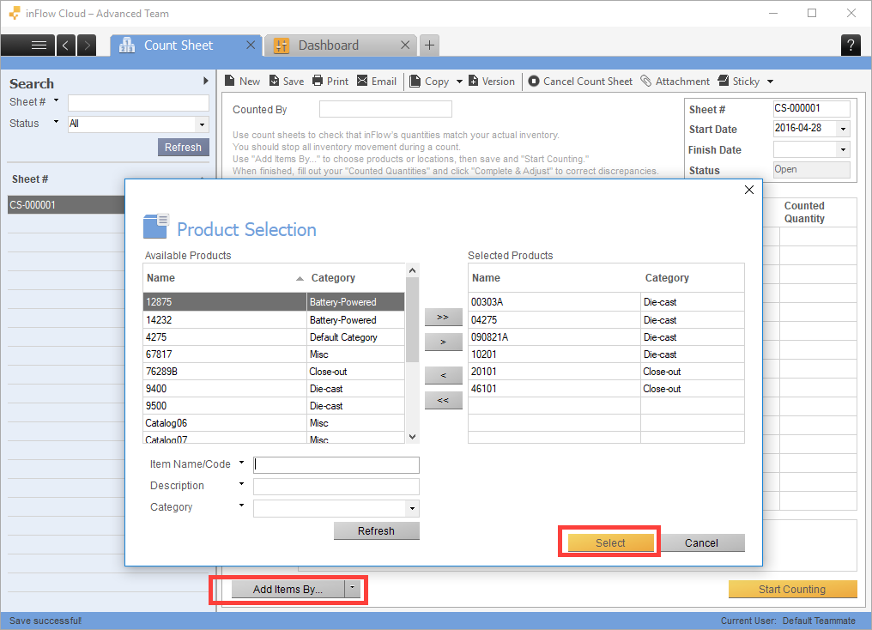Image resolution: width=872 pixels, height=630 pixels.
Task: Select available product Catalog06
Action: point(274,423)
